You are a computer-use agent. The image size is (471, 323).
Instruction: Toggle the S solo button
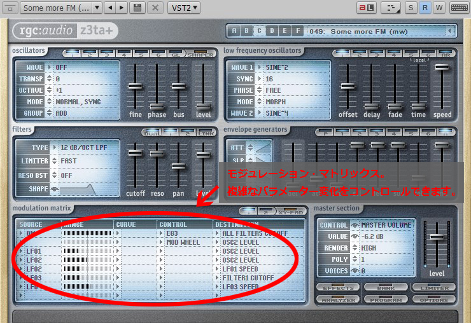click(x=411, y=8)
